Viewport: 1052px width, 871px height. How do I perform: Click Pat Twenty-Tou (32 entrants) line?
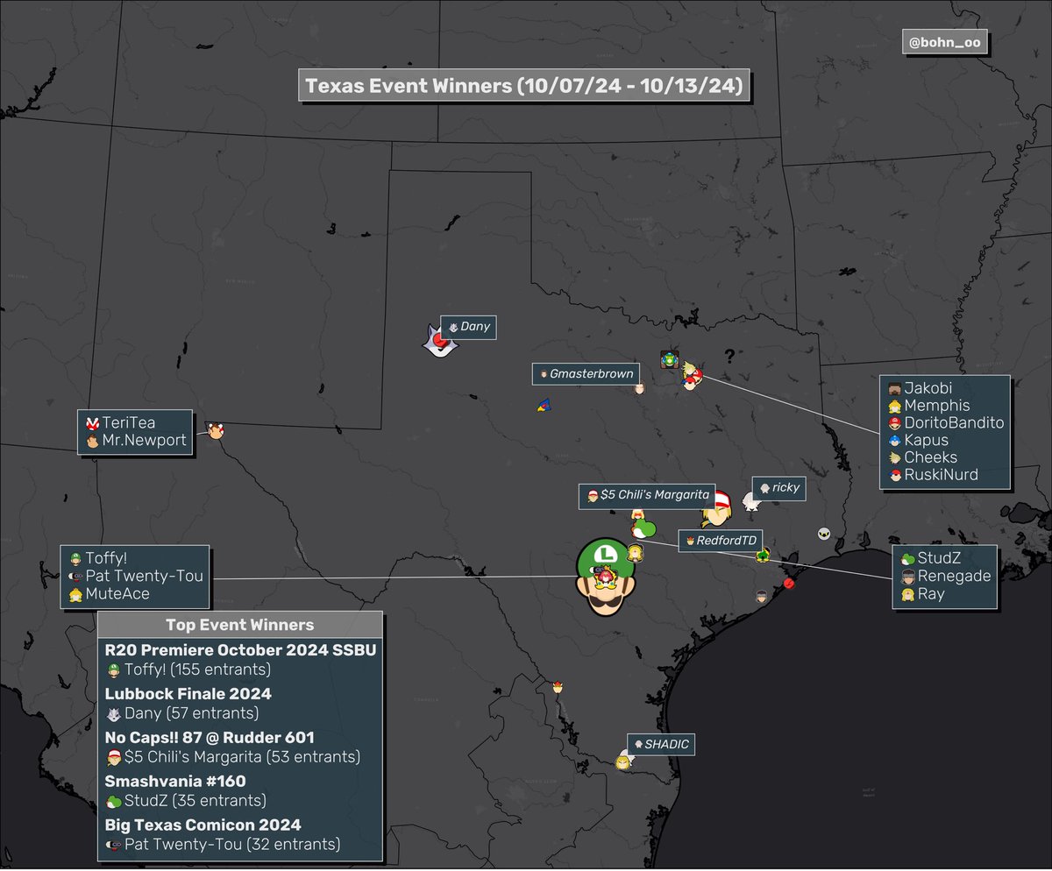coord(223,846)
